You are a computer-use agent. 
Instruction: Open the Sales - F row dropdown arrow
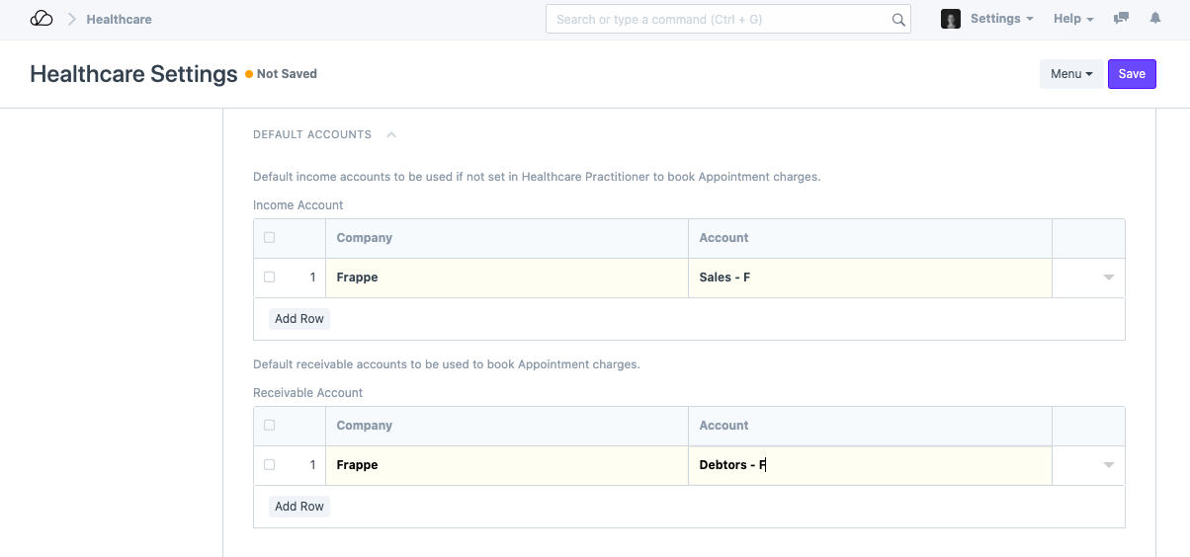[1108, 278]
